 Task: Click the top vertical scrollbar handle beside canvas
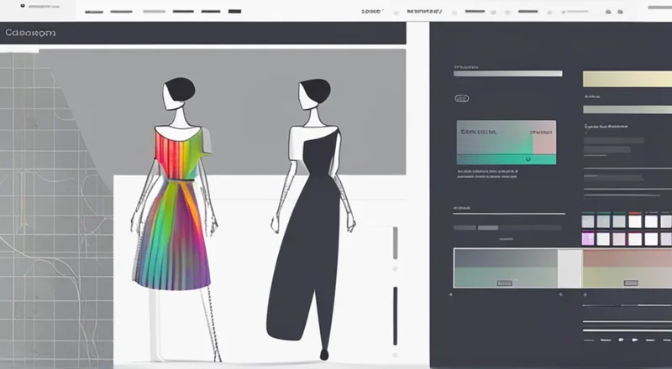pyautogui.click(x=395, y=243)
